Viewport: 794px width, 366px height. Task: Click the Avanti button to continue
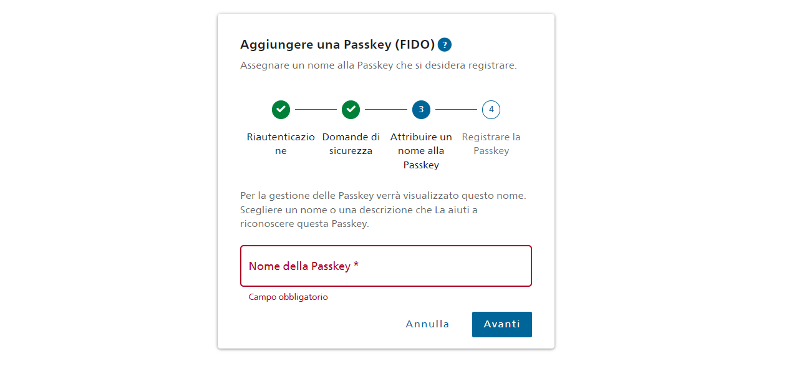(x=502, y=324)
